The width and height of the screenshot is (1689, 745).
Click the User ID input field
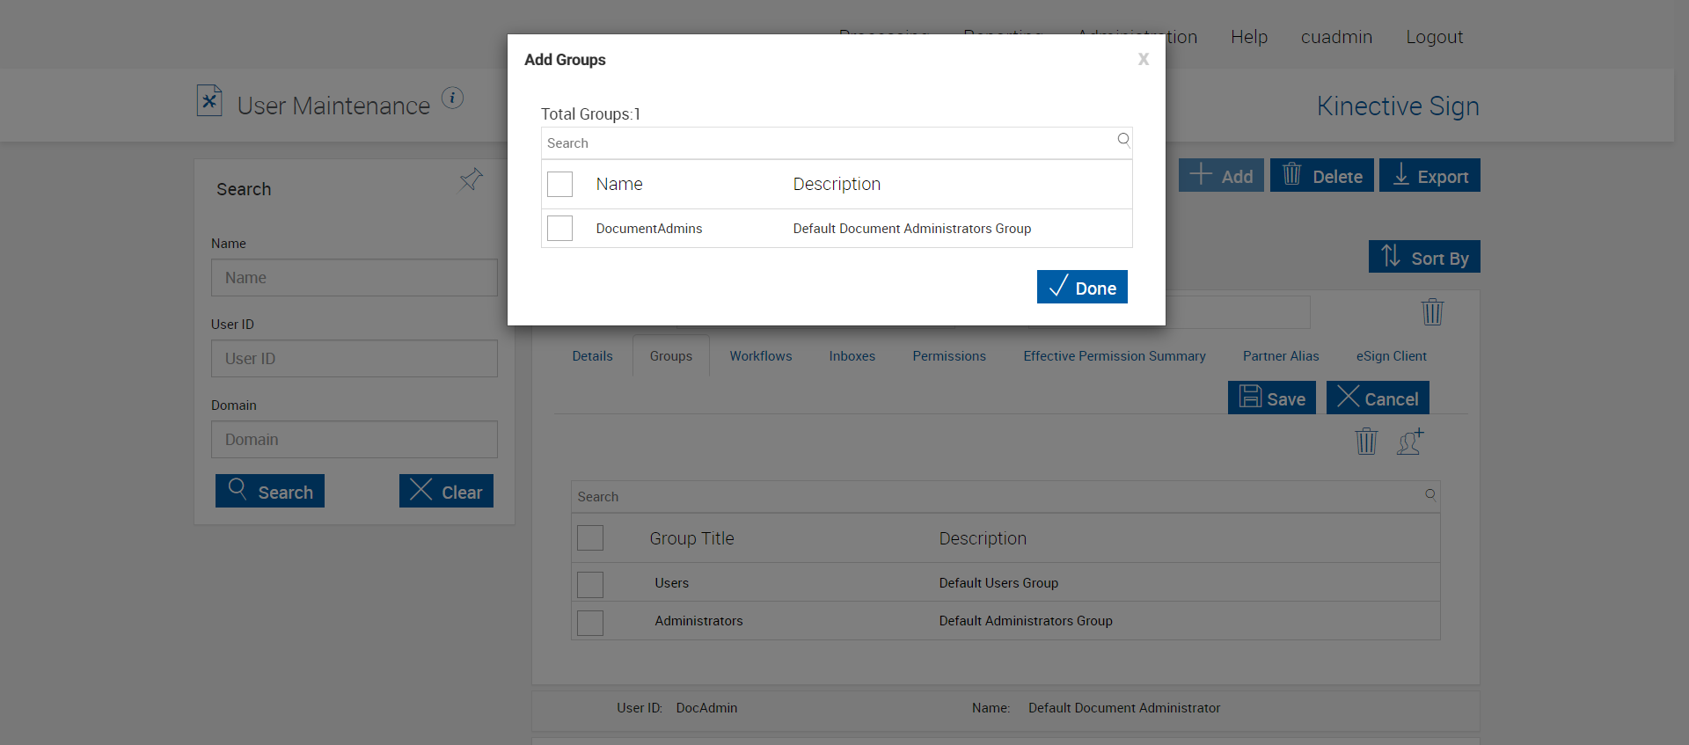(x=355, y=359)
